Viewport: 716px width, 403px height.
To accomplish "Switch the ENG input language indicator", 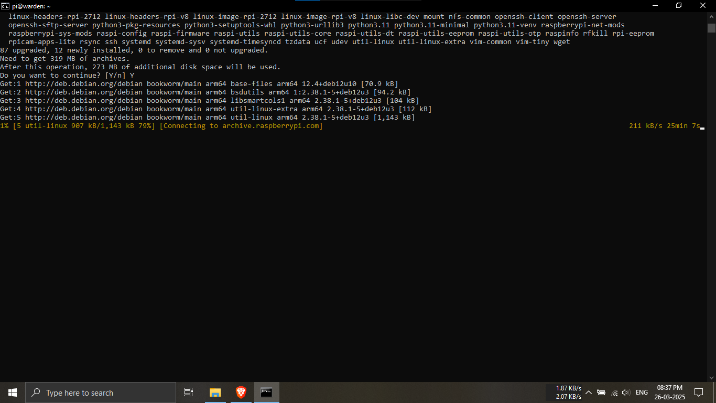I will 642,393.
